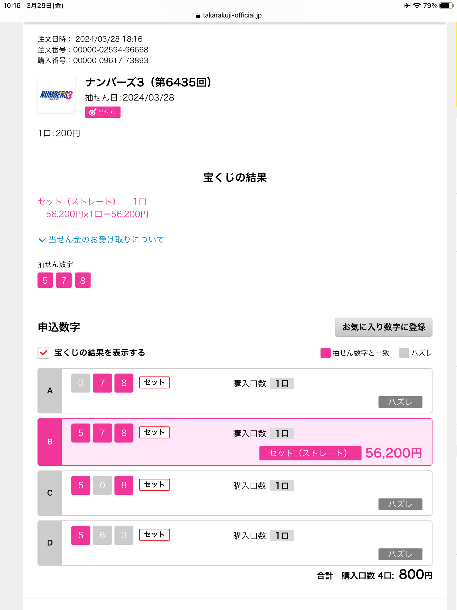Tap the Wi-Fi status icon
Screen dimensions: 457x610
coord(417,6)
